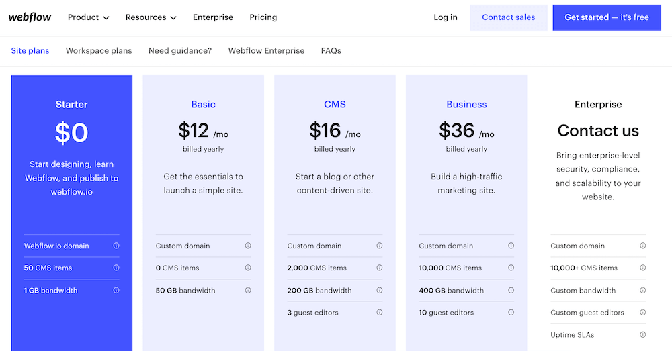This screenshot has width=672, height=351.
Task: Switch to the Workspace plans tab
Action: 99,51
